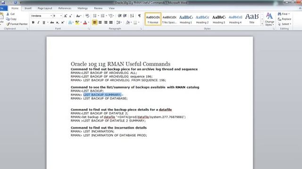302x169 pixels.
Task: Toggle underline formatting
Action: tap(44, 23)
